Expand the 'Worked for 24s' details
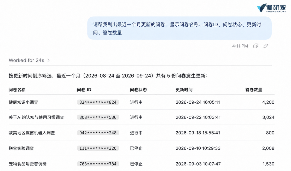 coord(29,60)
